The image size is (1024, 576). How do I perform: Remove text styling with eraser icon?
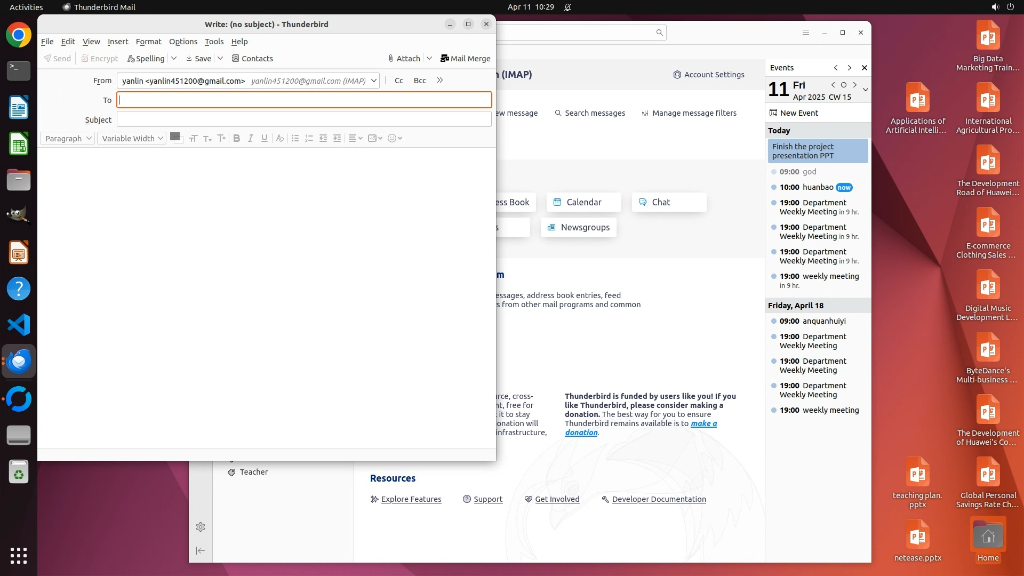(x=280, y=138)
